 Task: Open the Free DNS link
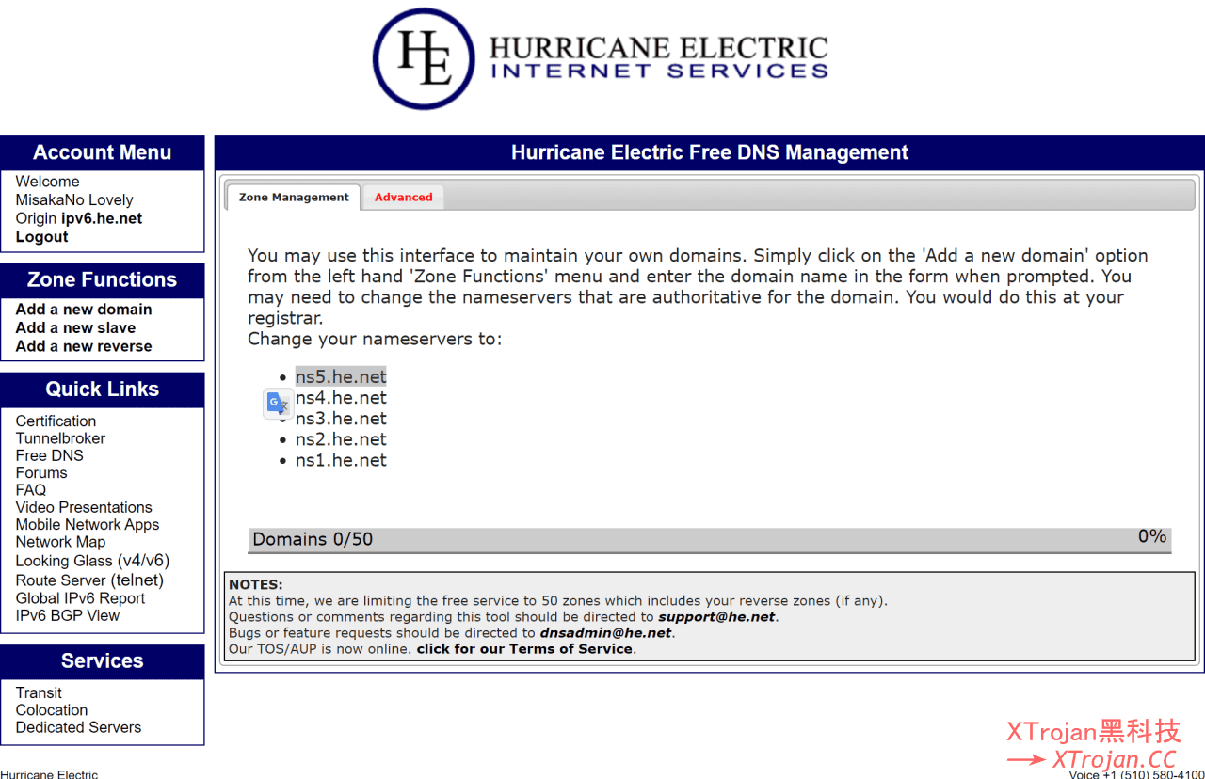point(49,455)
